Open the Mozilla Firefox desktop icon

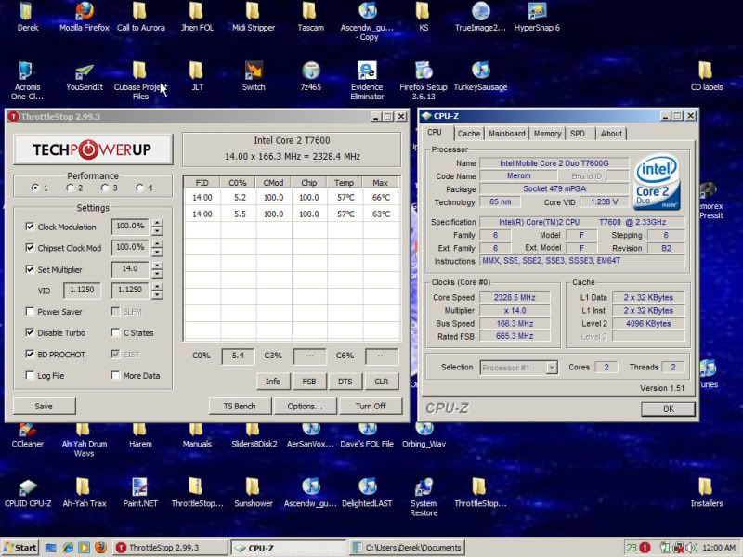pyautogui.click(x=85, y=17)
